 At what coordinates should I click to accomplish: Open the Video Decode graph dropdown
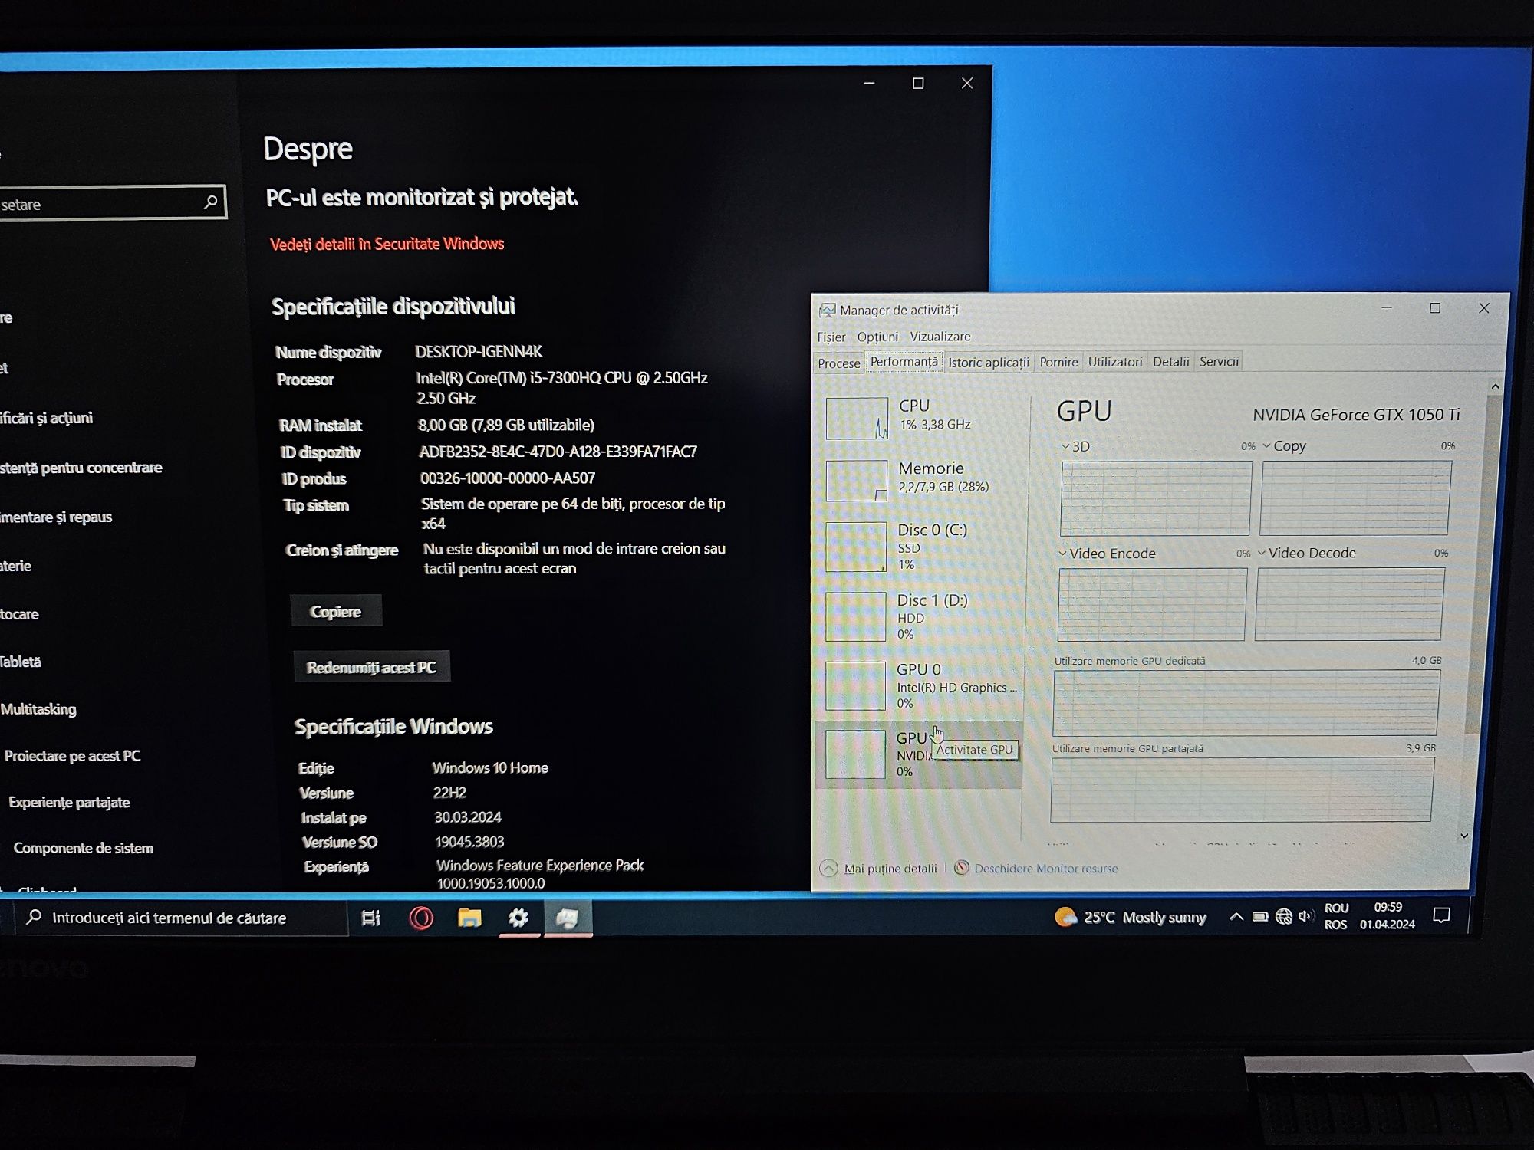point(1262,552)
